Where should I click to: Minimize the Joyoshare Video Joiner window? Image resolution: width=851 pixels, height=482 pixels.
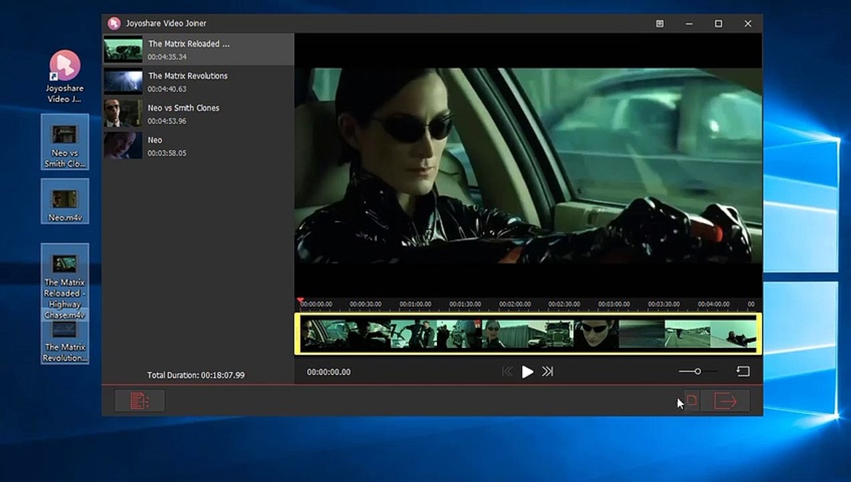pos(689,23)
